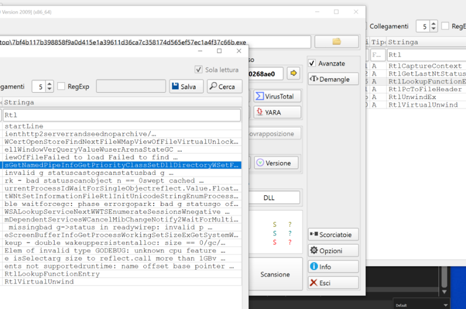Screen dimensions: 466x309
Task: Select the invalid g statuscastogscanstatus row
Action: point(122,173)
